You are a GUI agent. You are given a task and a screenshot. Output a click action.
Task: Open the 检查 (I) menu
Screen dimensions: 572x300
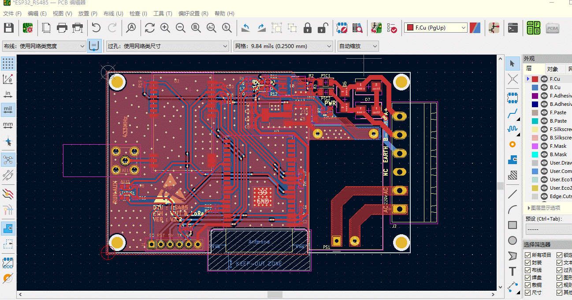(x=138, y=14)
